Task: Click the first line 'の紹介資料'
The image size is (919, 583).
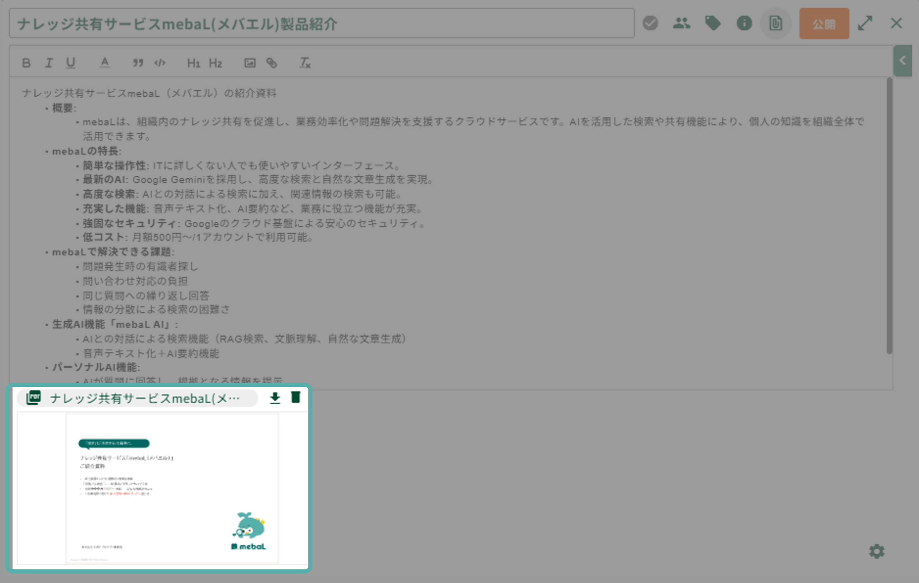Action: point(149,94)
